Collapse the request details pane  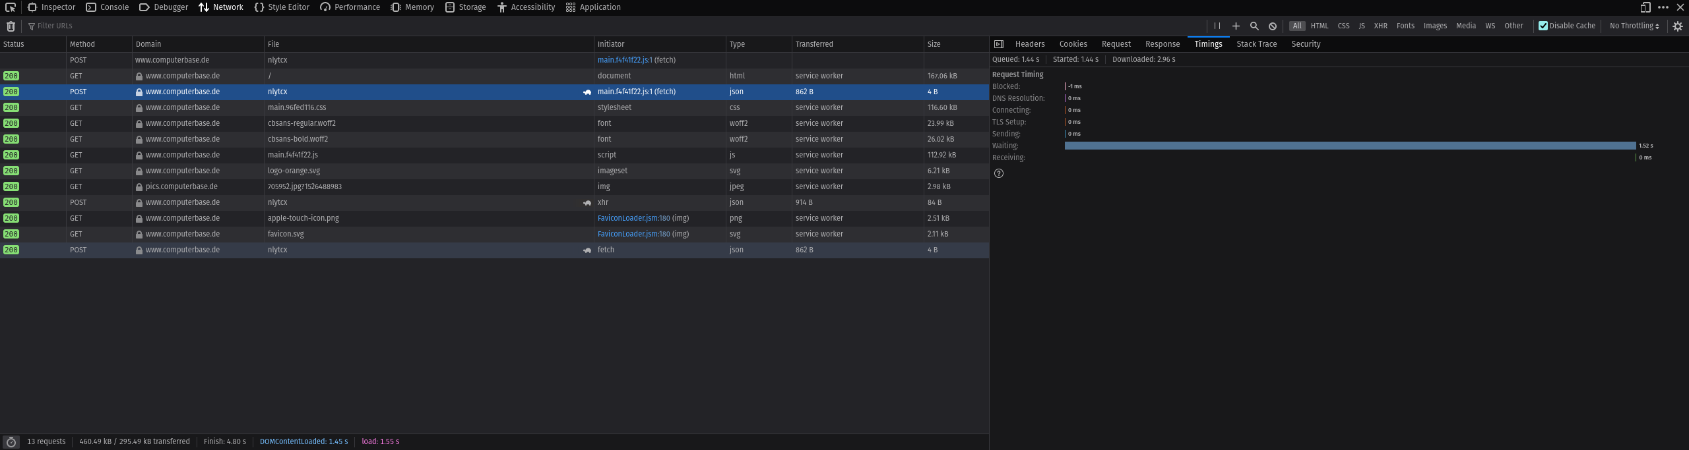pos(999,44)
